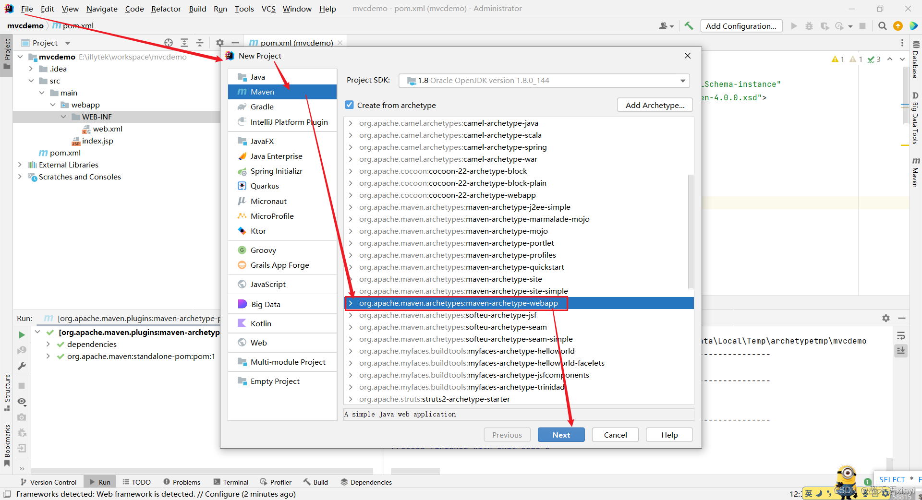Open the Structure side tab
The image size is (922, 500).
pos(7,393)
